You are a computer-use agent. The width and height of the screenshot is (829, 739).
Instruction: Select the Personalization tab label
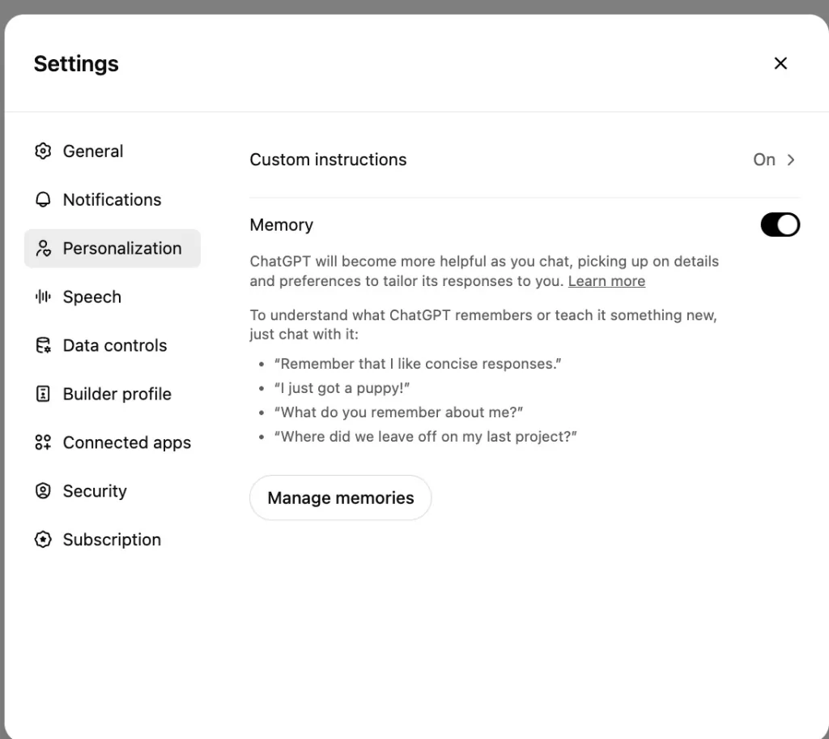122,249
